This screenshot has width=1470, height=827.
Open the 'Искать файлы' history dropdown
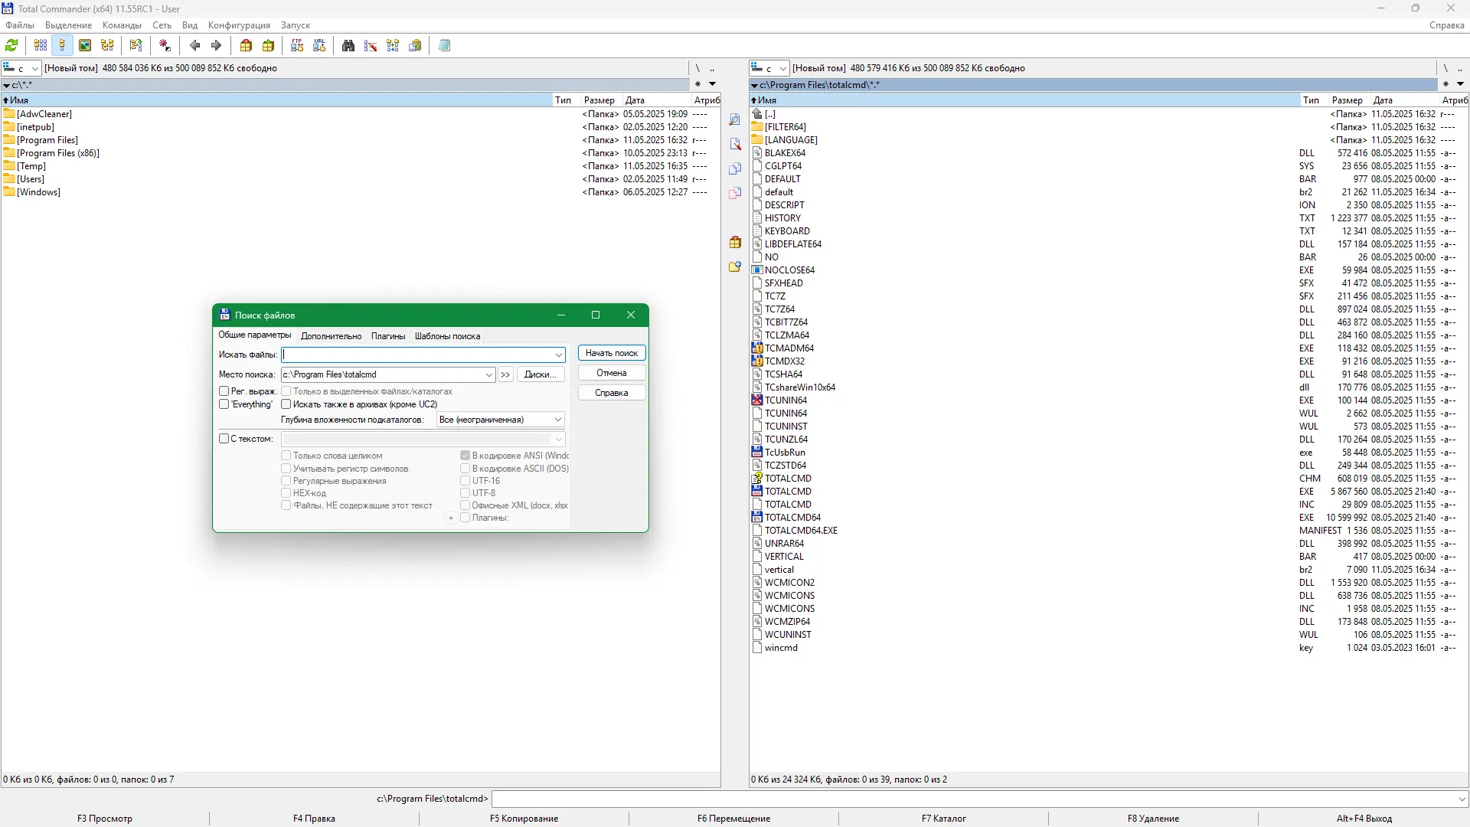[558, 355]
